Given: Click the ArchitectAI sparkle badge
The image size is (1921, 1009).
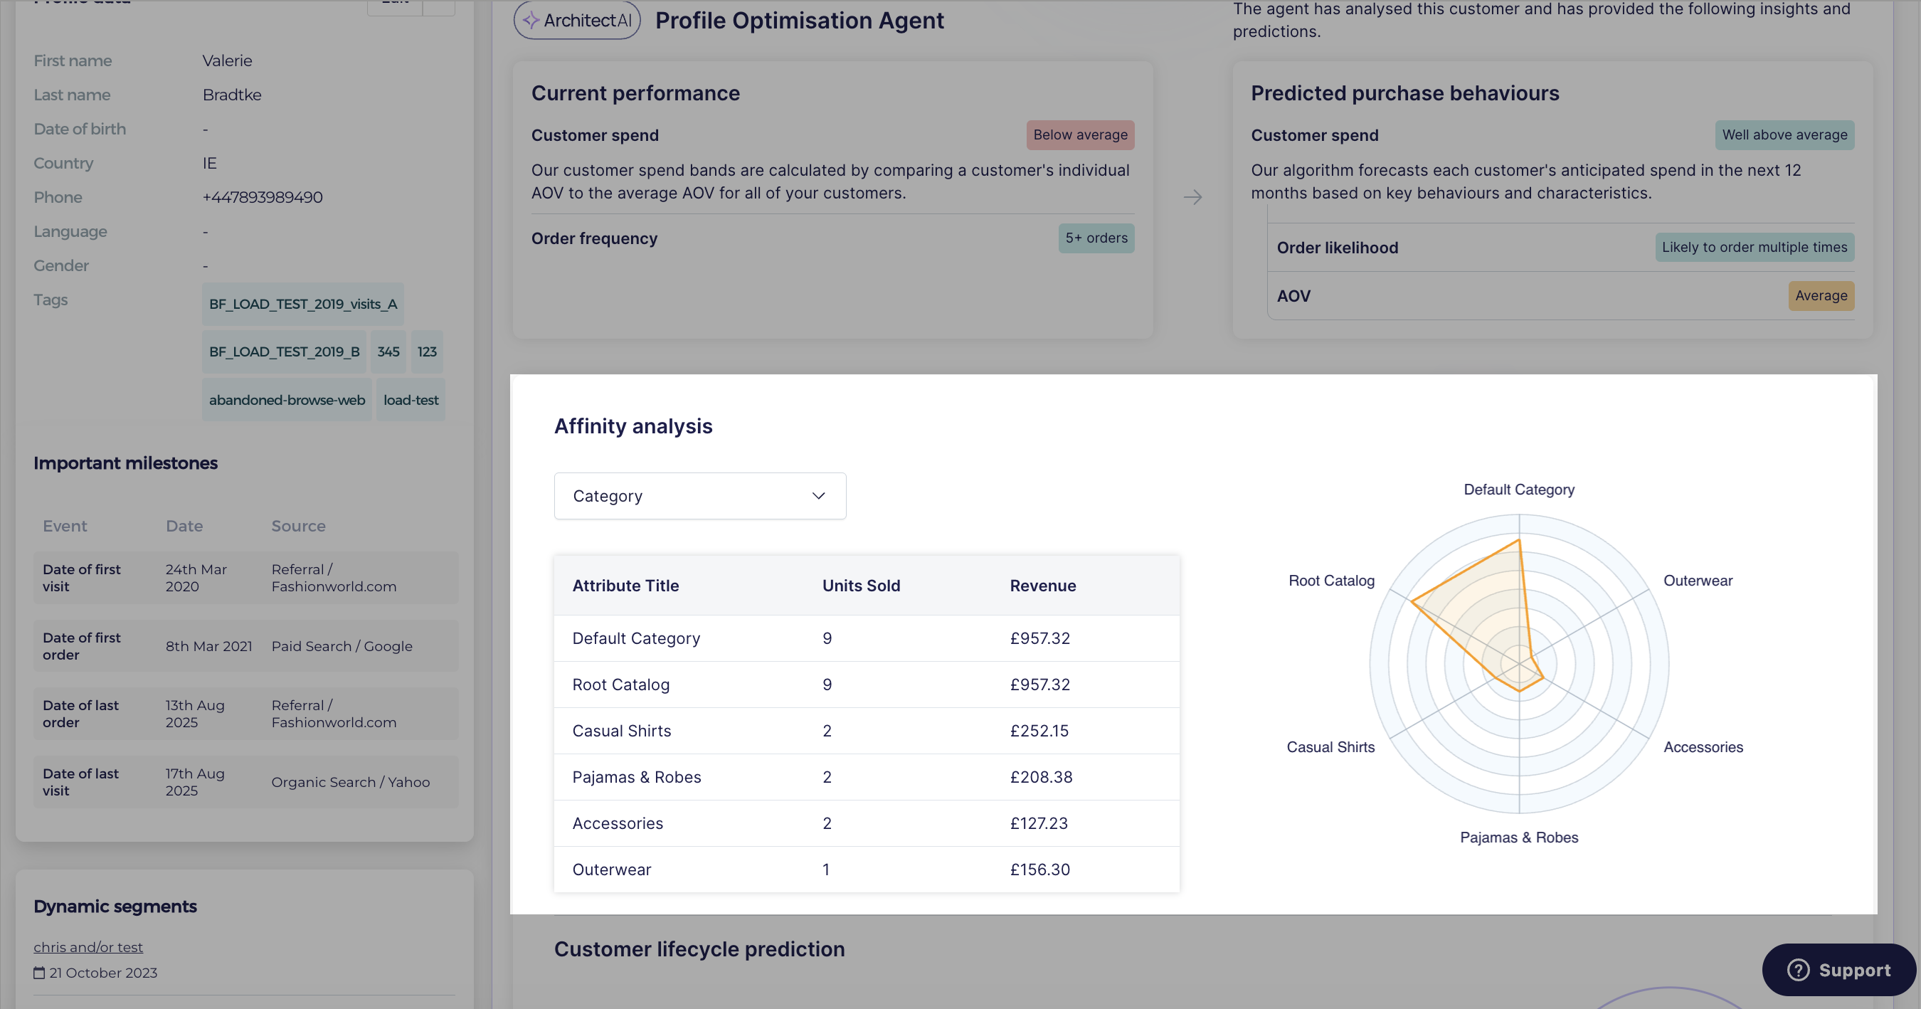Looking at the screenshot, I should [x=576, y=20].
